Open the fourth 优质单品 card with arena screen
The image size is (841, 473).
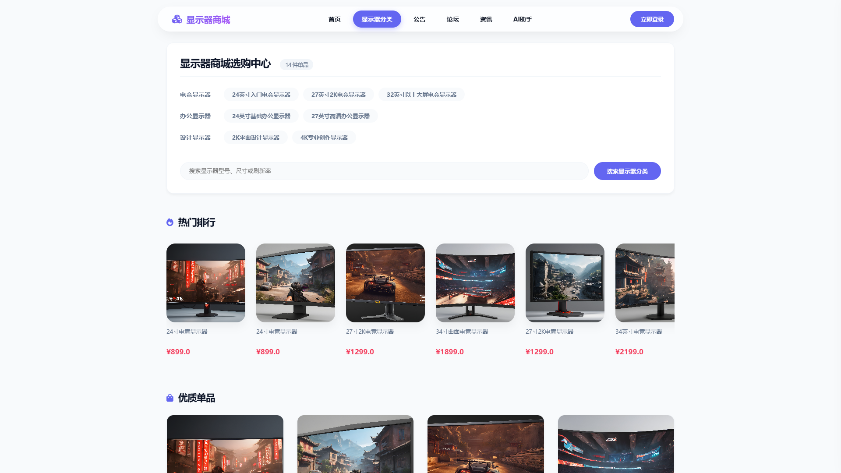(616, 444)
